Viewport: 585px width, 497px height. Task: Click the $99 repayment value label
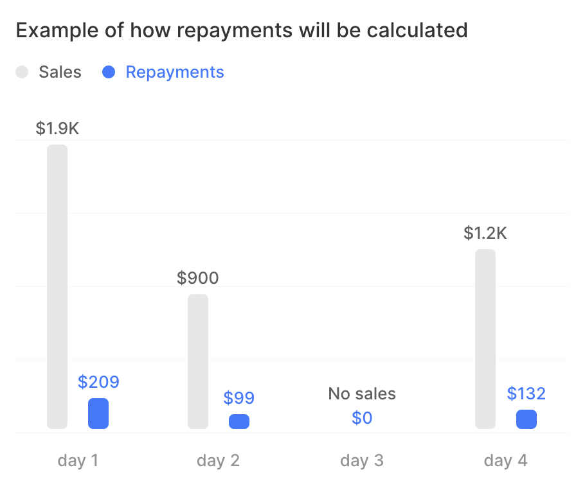tap(239, 398)
